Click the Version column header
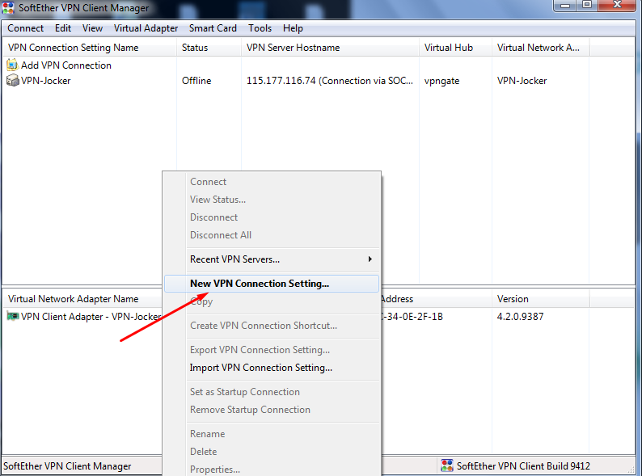 (540, 299)
